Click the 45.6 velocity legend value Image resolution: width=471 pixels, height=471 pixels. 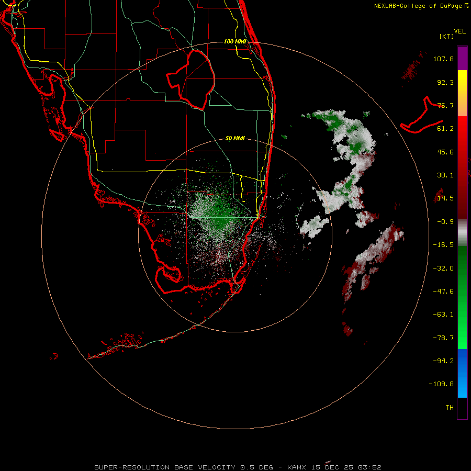pyautogui.click(x=445, y=152)
